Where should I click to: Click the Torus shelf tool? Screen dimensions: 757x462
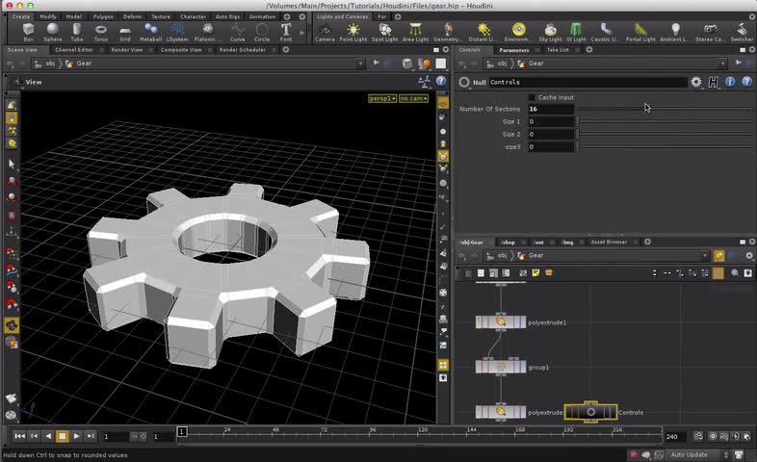pyautogui.click(x=100, y=32)
